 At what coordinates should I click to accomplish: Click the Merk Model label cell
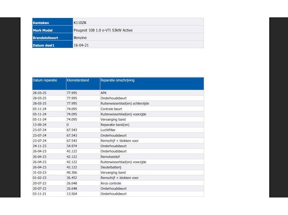[x=53, y=29]
